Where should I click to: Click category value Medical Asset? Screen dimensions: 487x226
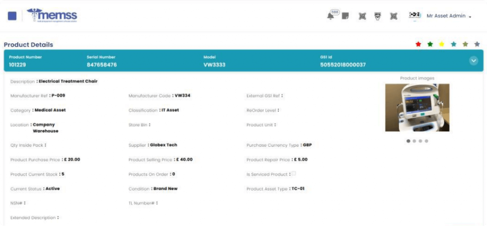point(50,110)
